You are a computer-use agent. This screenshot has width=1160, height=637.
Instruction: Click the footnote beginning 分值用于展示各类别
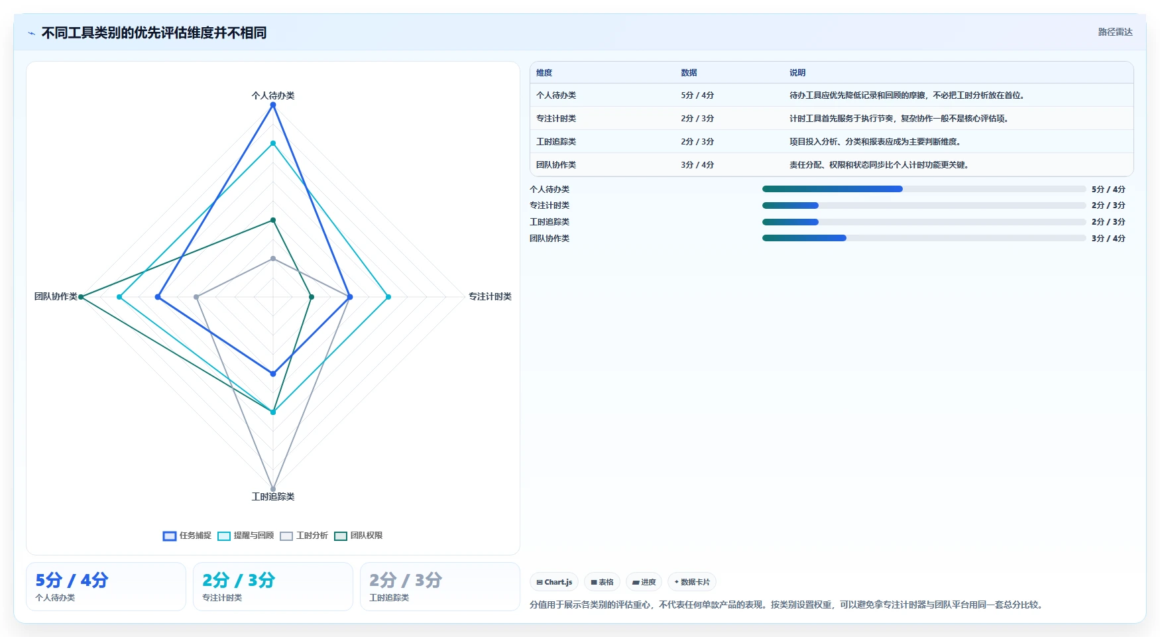[787, 605]
